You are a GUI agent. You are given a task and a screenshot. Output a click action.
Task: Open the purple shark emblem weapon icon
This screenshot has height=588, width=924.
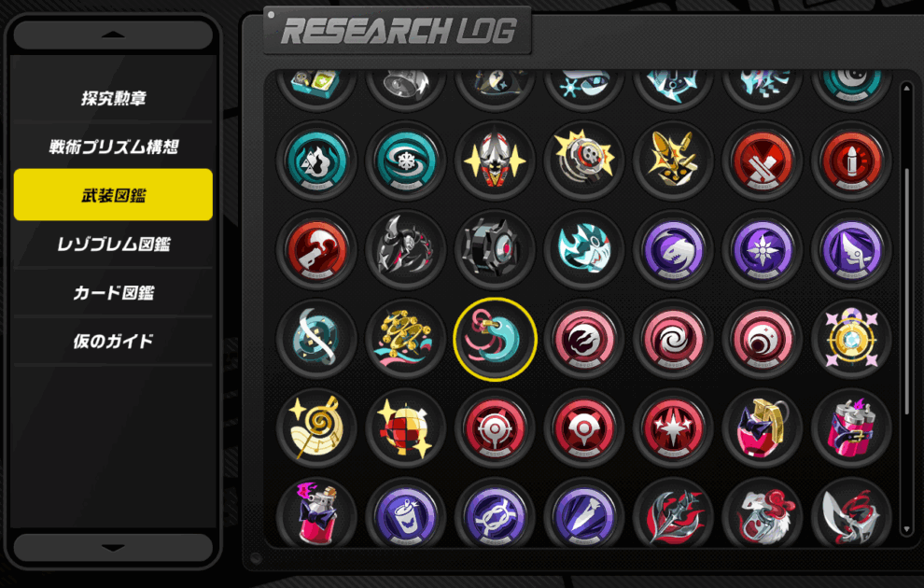(x=673, y=250)
